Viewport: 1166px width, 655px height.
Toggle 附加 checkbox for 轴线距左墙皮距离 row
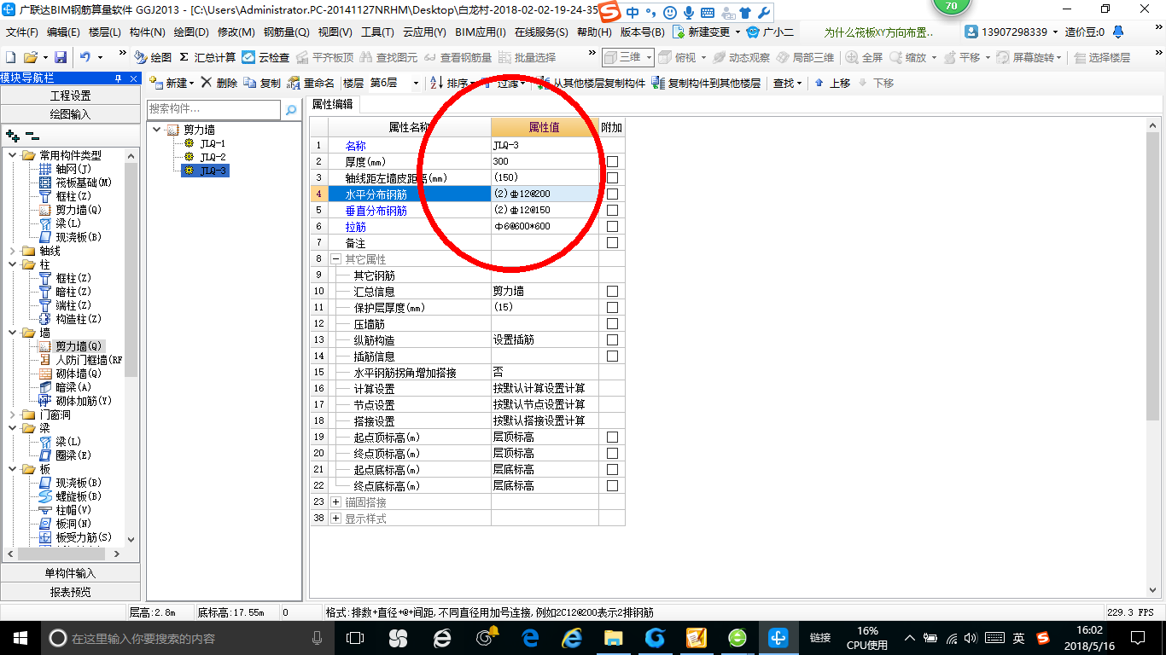coord(612,177)
